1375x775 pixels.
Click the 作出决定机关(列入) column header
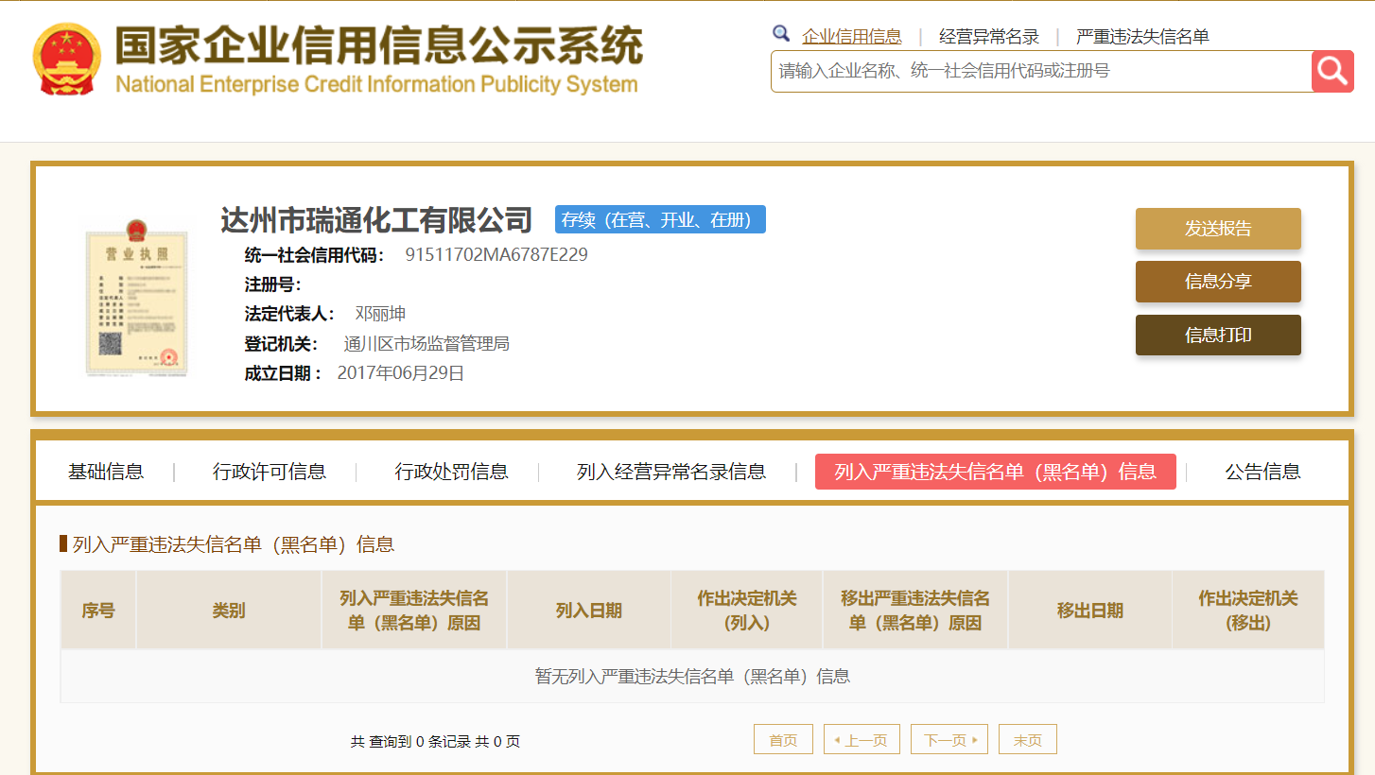coord(747,611)
